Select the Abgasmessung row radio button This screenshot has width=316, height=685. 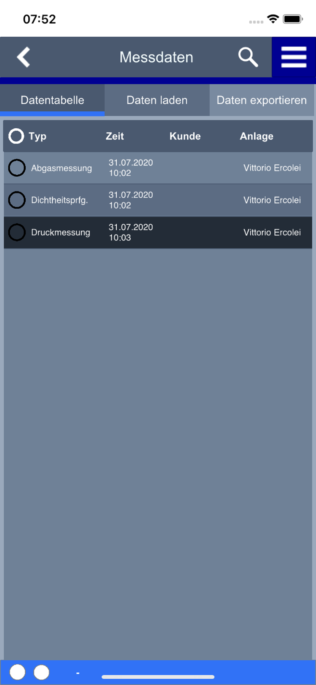(x=17, y=168)
